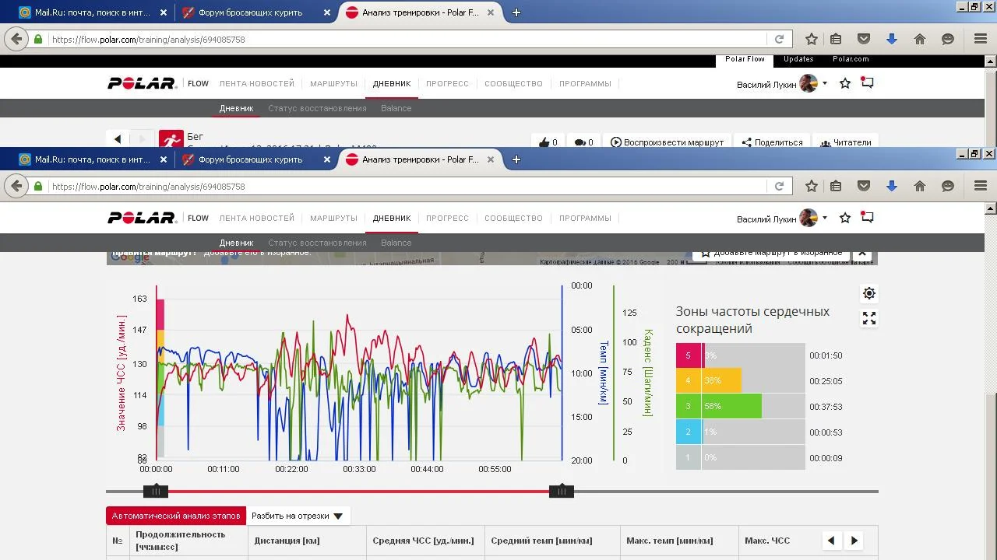Click the red zone 5 heart-rate swatch
The image size is (997, 560).
tap(689, 355)
